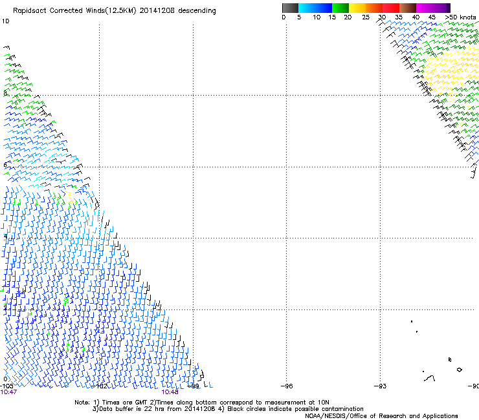This screenshot has height=420, width=479.
Task: Click the '25' label under the color scale
Action: tap(366, 17)
